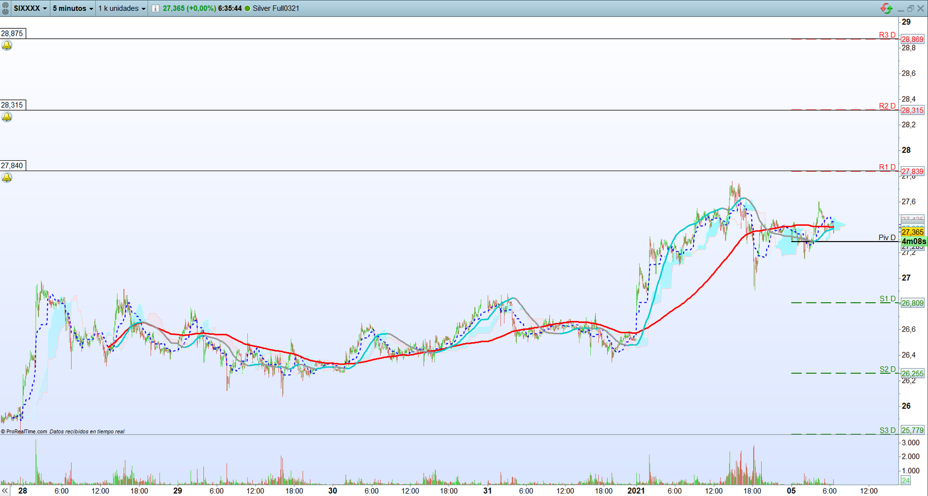Click the ProRealTime.com copyright text
928x496 pixels.
24,432
